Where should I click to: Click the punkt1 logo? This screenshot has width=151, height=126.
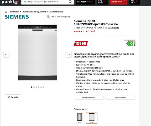pos(10,2)
